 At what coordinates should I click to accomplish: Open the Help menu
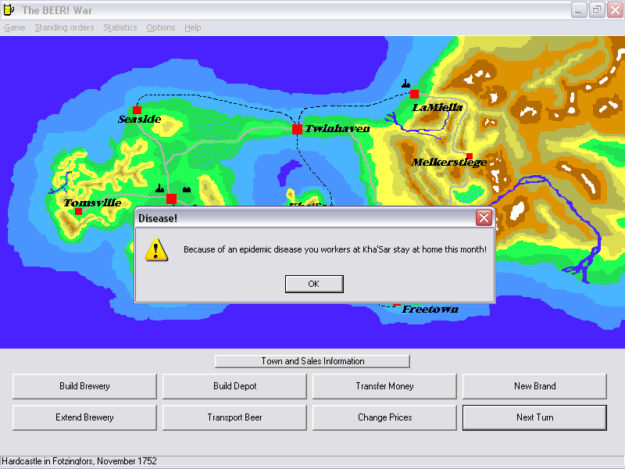click(x=192, y=27)
